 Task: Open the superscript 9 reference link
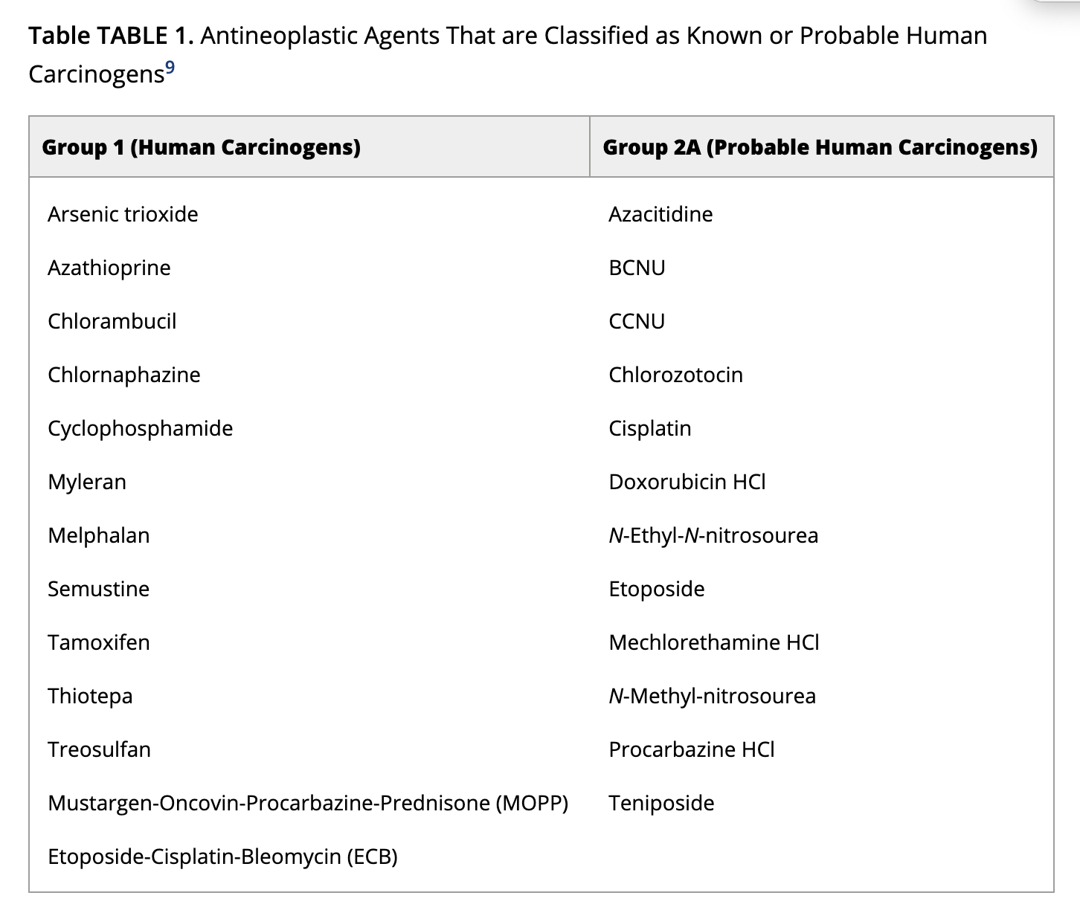click(x=170, y=68)
